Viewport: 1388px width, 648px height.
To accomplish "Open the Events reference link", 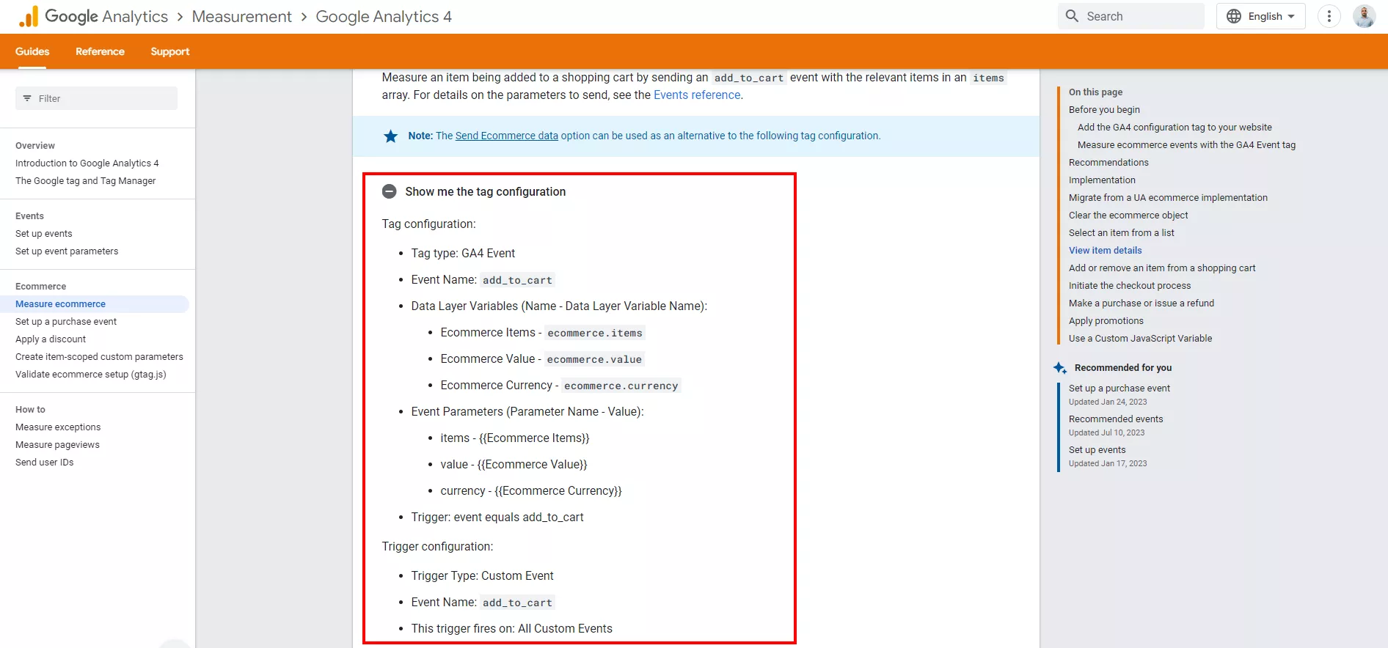I will coord(697,95).
